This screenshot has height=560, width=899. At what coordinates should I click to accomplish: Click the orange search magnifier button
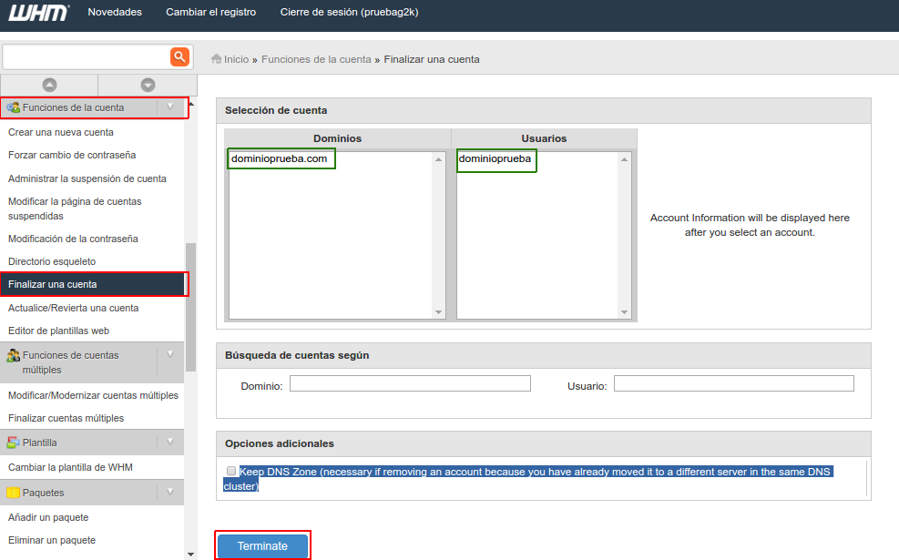(179, 56)
